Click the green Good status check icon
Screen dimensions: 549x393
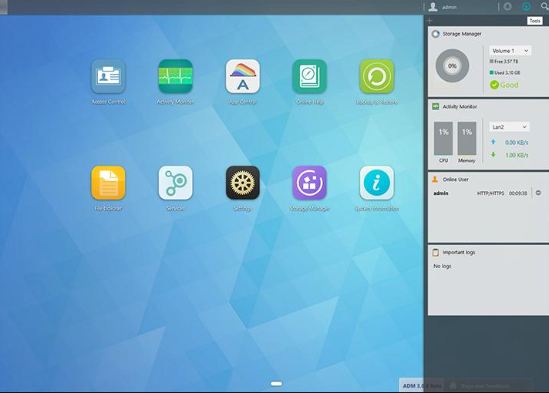click(494, 85)
